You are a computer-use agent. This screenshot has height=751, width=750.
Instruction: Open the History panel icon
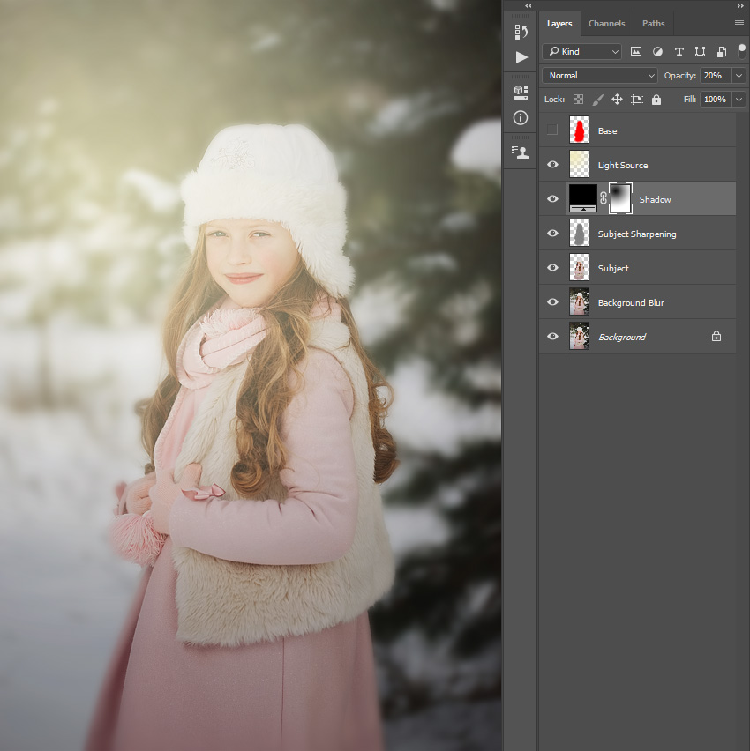click(521, 32)
